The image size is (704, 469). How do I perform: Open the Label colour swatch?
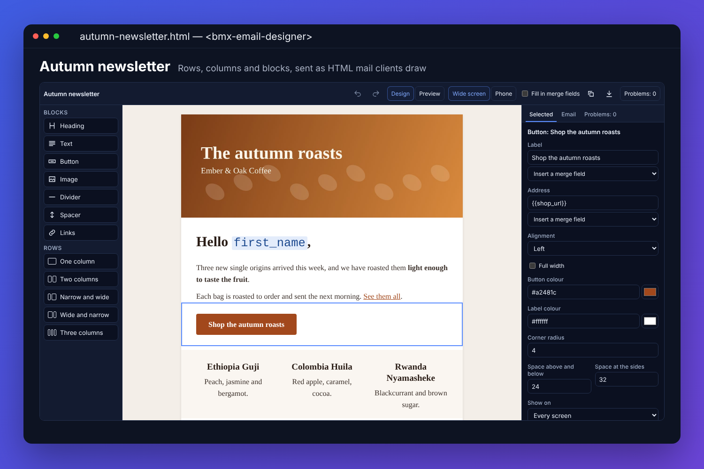[x=650, y=321]
